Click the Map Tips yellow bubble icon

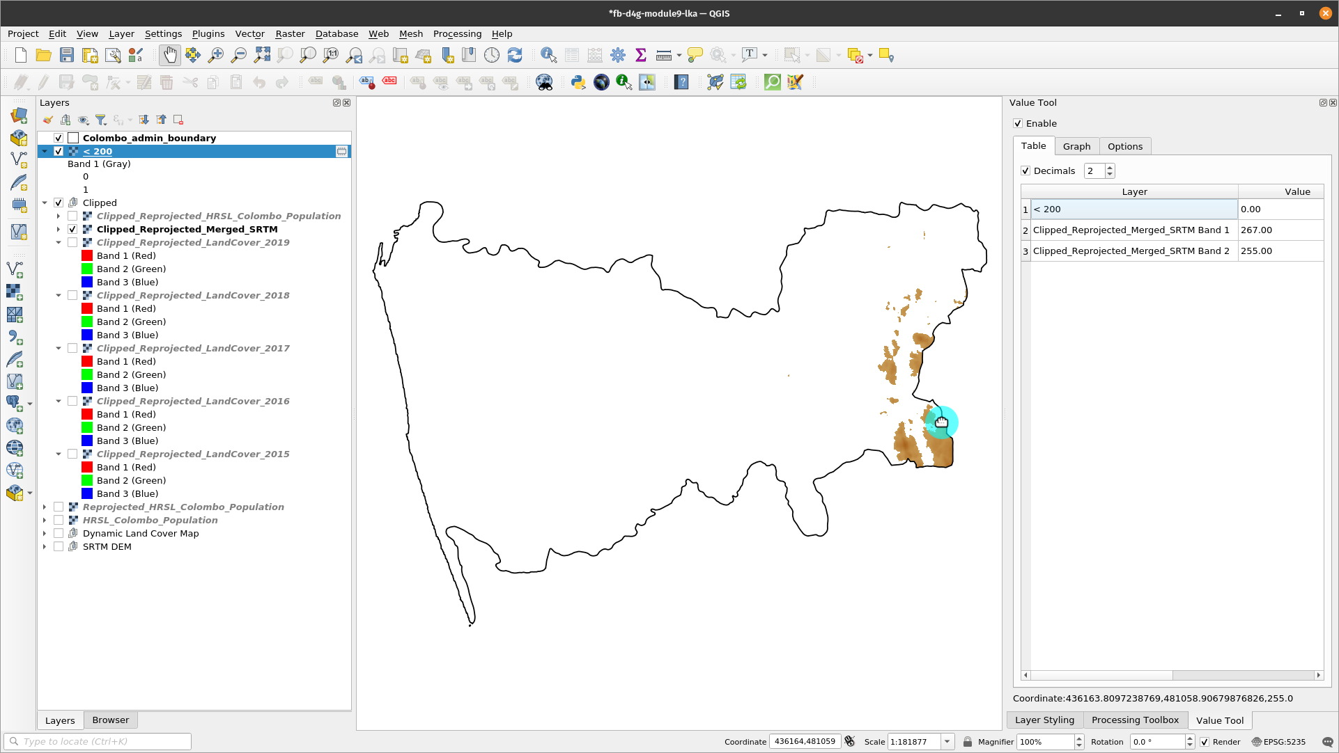[695, 56]
